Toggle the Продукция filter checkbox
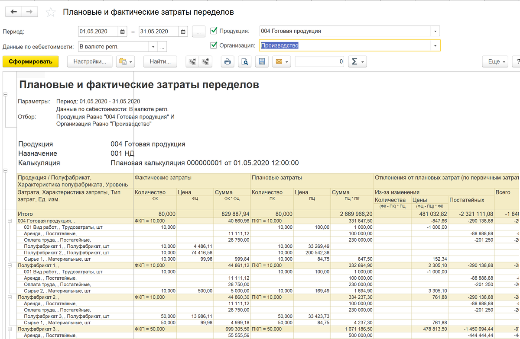The height and width of the screenshot is (339, 520). tap(213, 31)
